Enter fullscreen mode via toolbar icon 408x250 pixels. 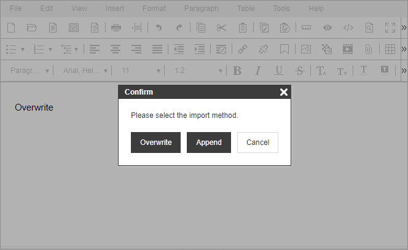pyautogui.click(x=390, y=28)
